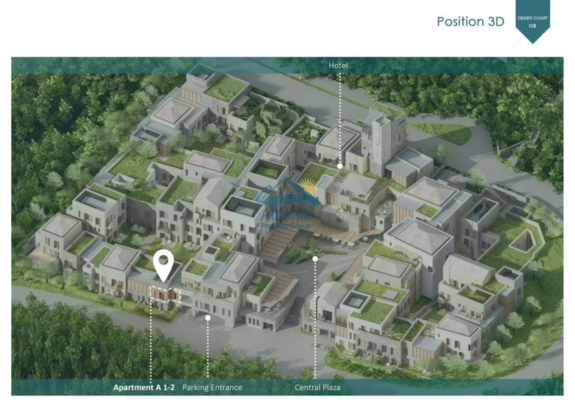The width and height of the screenshot is (575, 406).
Task: Click the 'Central Plaza' label
Action: pyautogui.click(x=318, y=387)
